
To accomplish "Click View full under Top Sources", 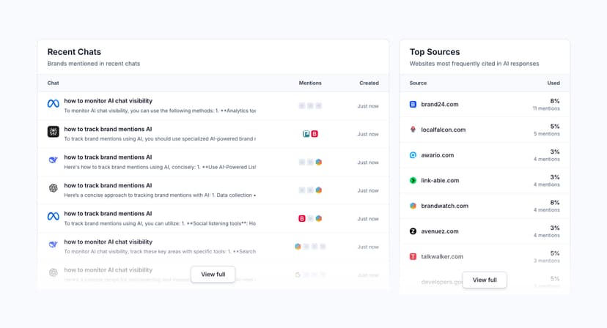I will coord(484,280).
